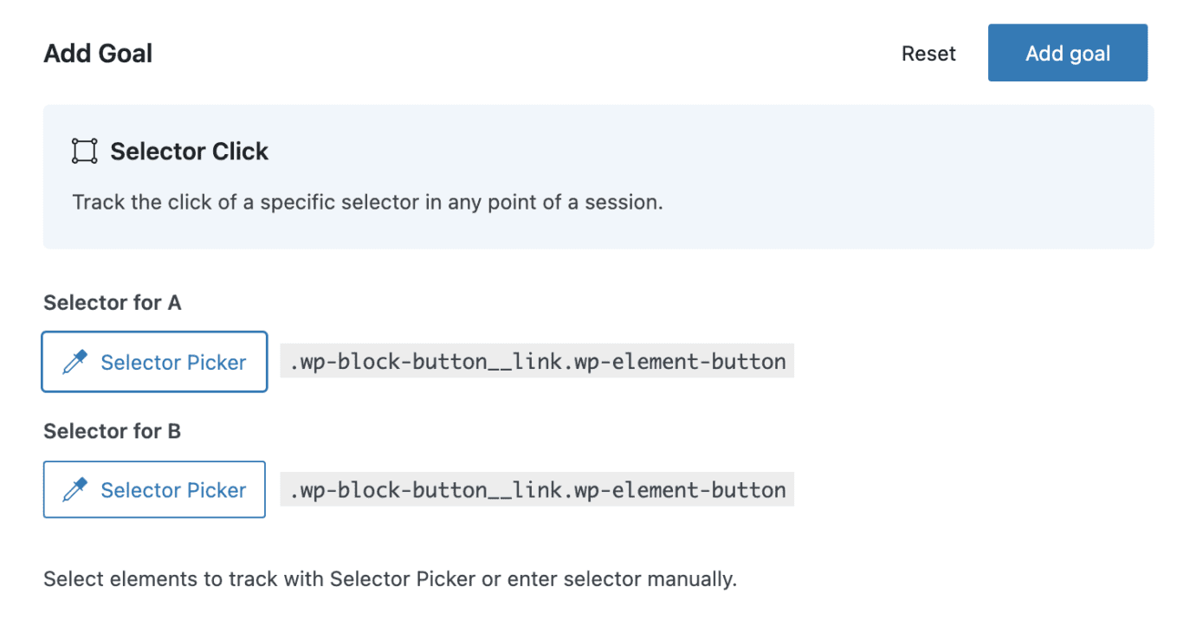Click the Selector Click square icon
The height and width of the screenshot is (626, 1183).
pyautogui.click(x=84, y=152)
